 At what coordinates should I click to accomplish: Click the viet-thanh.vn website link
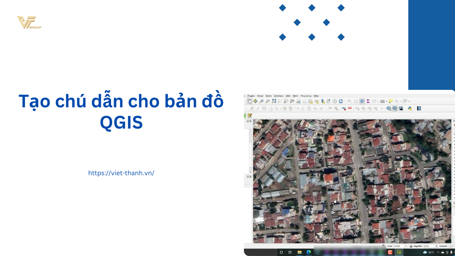click(x=121, y=173)
